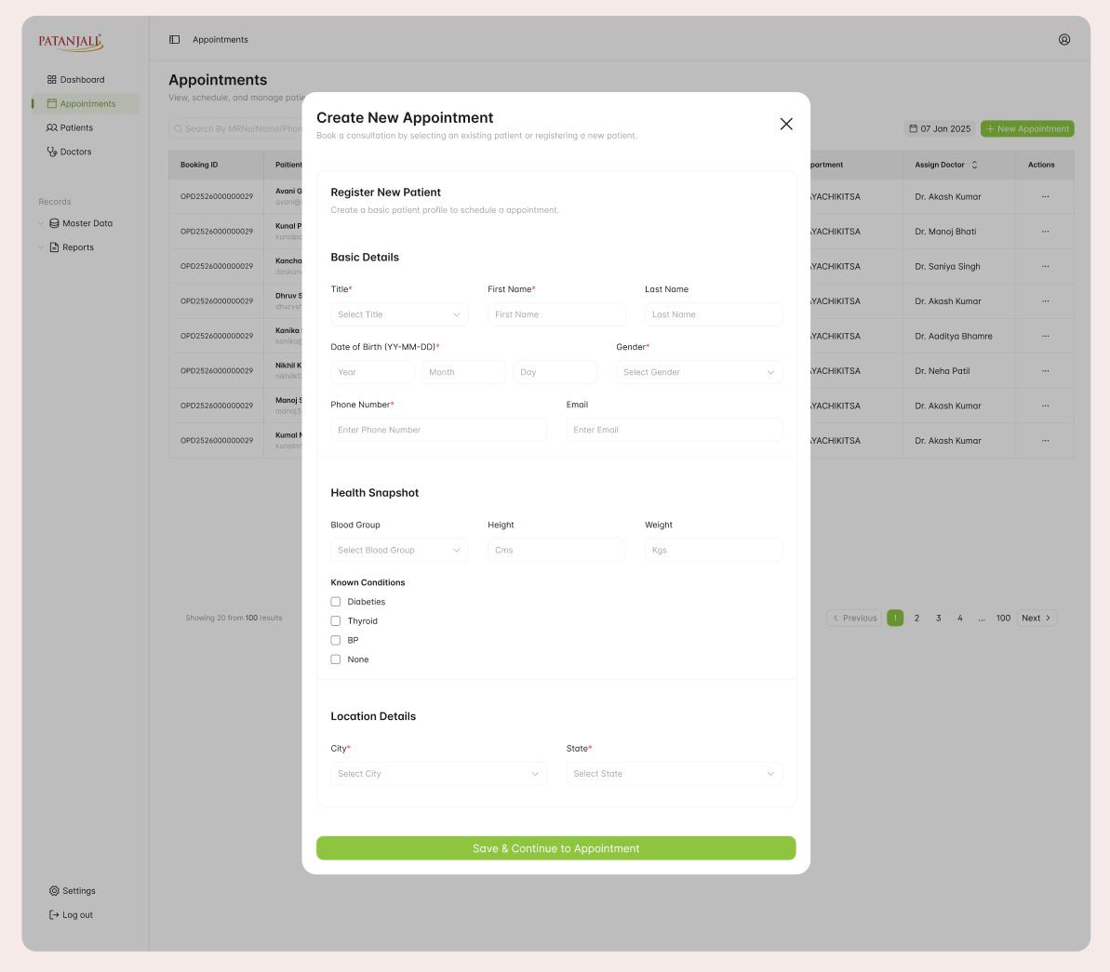Open actions menu for Dr. Manoj Bhati row

(x=1045, y=232)
